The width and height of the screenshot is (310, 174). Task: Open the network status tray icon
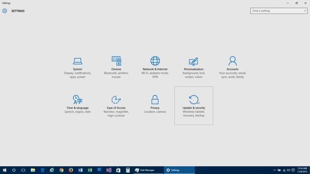pos(284,170)
